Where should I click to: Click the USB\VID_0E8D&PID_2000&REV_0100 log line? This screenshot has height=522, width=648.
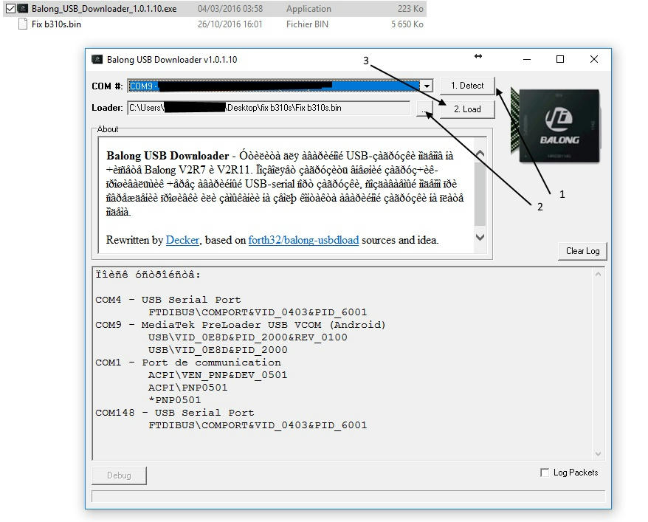[x=247, y=337]
